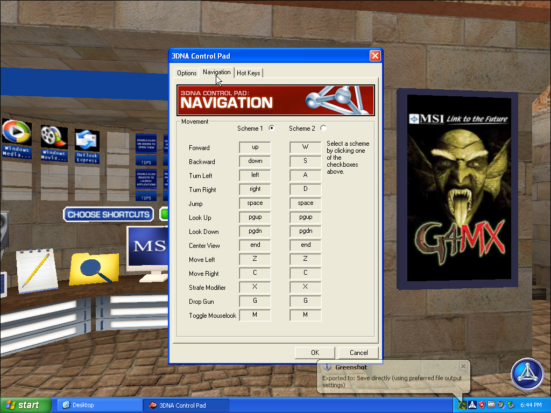Image resolution: width=551 pixels, height=413 pixels.
Task: Click the Scheme 1 Turn Left field
Action: point(255,175)
